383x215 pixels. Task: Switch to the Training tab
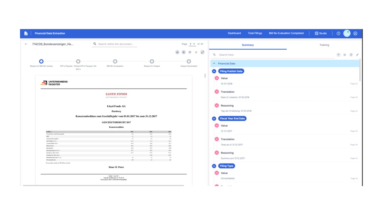(x=324, y=45)
